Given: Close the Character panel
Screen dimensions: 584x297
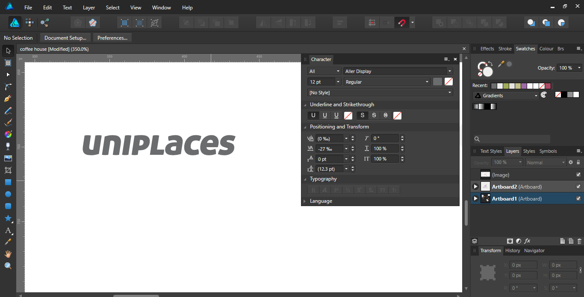Looking at the screenshot, I should pos(455,59).
